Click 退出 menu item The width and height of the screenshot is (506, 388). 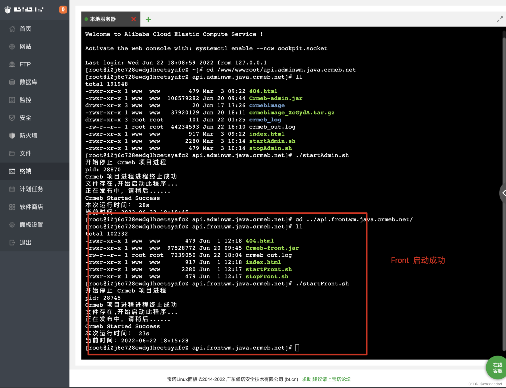point(35,243)
